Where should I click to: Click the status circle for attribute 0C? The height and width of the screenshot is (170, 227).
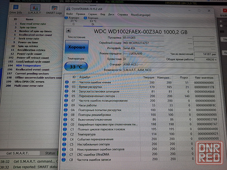65,120
